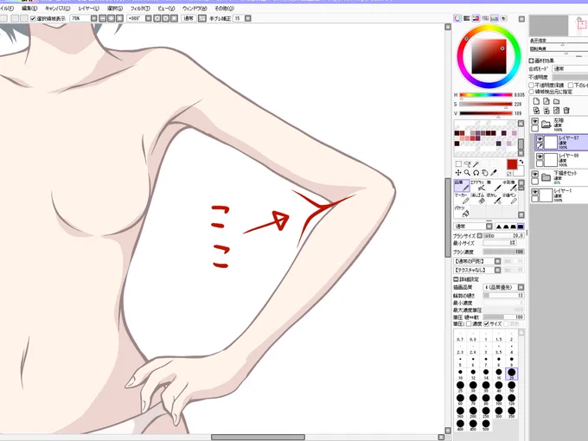Create a new raster layer

[536, 101]
